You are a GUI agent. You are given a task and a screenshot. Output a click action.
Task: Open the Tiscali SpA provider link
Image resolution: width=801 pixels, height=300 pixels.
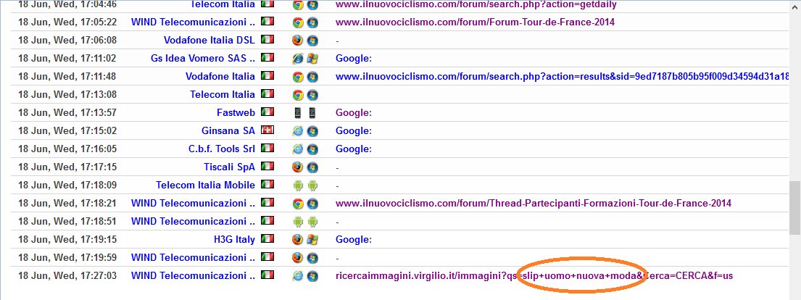point(229,167)
